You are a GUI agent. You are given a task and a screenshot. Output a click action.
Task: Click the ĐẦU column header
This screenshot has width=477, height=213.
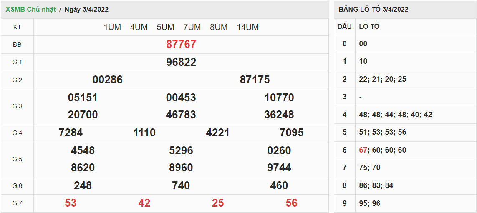344,26
